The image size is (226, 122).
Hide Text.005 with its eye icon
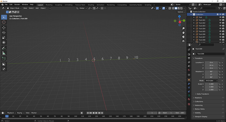click(220, 31)
